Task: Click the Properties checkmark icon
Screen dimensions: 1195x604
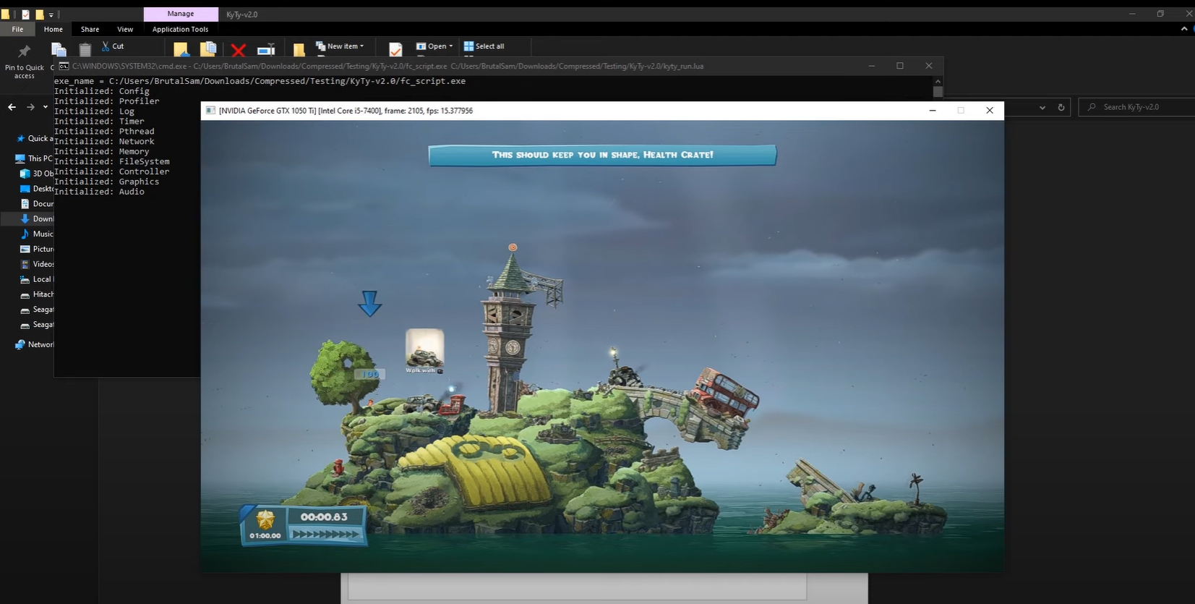Action: coord(395,49)
